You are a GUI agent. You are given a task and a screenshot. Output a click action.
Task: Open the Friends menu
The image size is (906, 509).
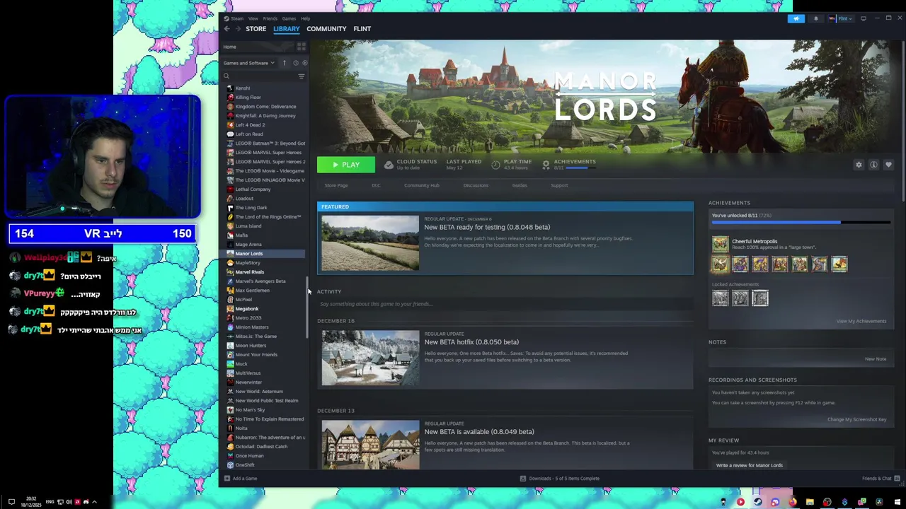point(270,18)
